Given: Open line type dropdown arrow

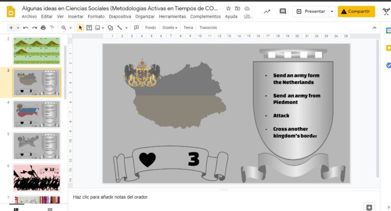Looking at the screenshot, I should point(126,28).
